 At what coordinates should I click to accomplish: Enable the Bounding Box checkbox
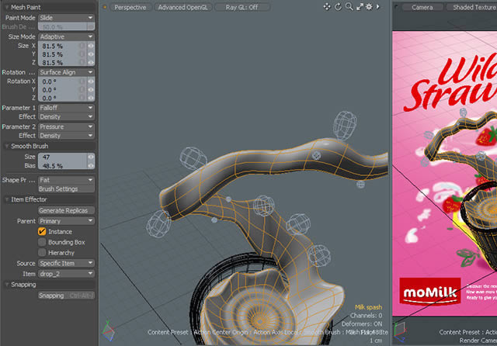pyautogui.click(x=42, y=242)
